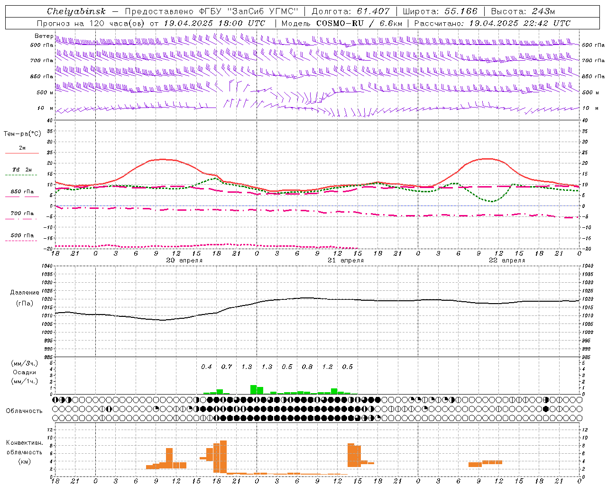Click the tallest orange convective cloud bar

pyautogui.click(x=223, y=457)
